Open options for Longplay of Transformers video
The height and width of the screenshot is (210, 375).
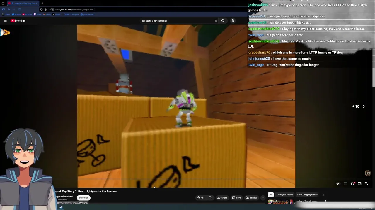point(325,201)
